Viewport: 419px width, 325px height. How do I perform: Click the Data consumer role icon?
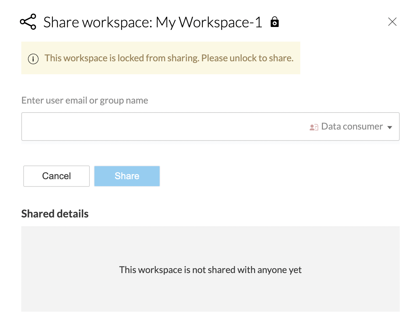pyautogui.click(x=314, y=127)
